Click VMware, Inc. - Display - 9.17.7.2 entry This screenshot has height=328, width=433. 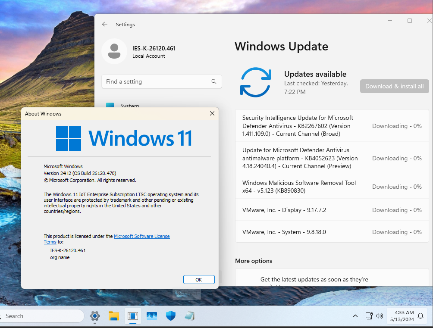332,210
